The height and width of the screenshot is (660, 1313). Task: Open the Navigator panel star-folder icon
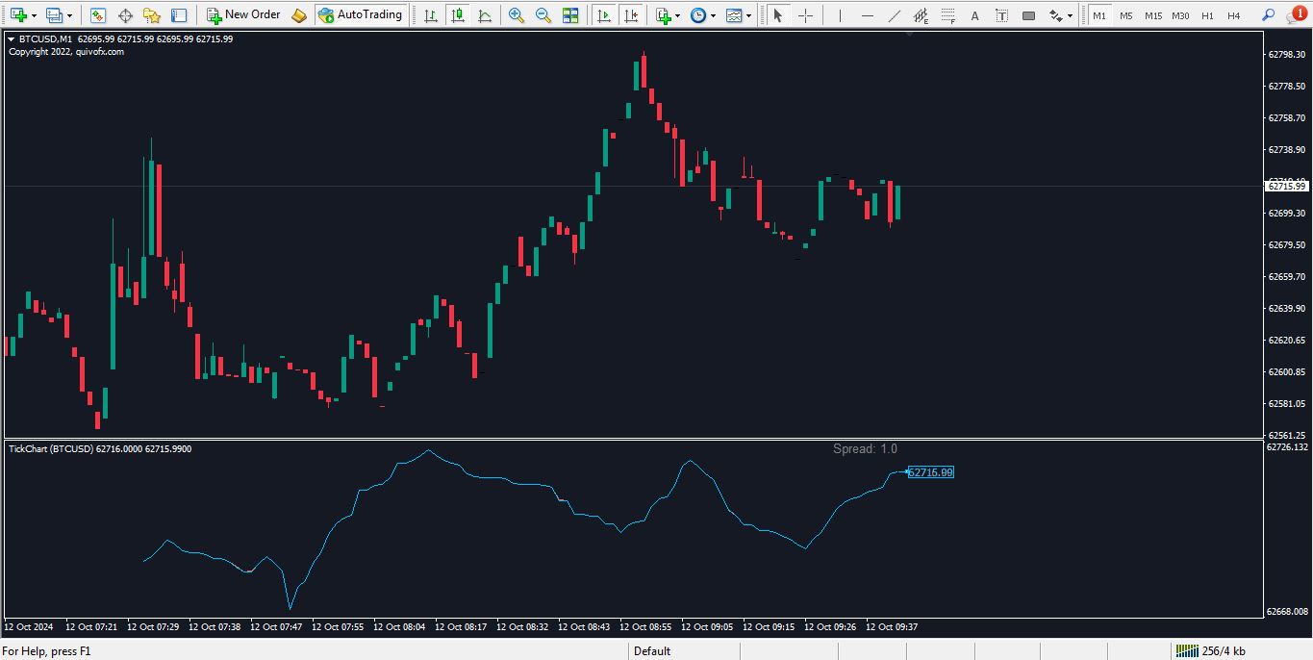152,15
